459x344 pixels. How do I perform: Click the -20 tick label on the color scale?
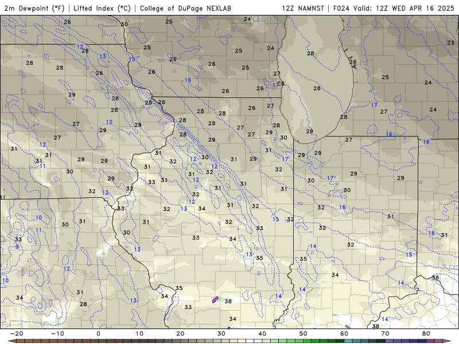pyautogui.click(x=17, y=334)
